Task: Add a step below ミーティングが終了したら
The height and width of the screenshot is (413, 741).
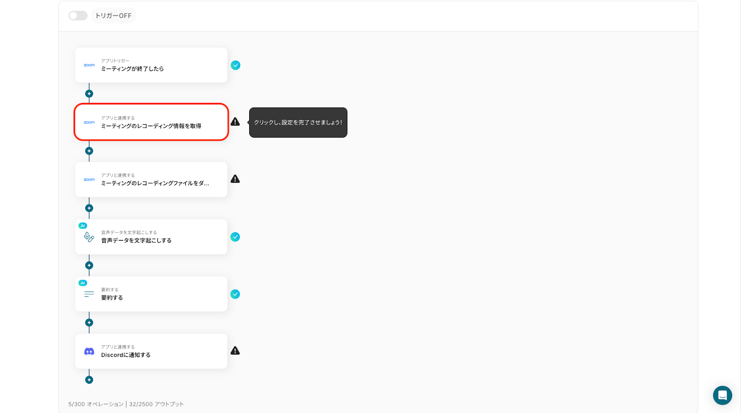Action: [89, 94]
